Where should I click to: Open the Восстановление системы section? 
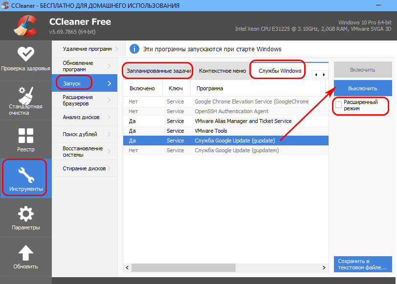click(85, 151)
